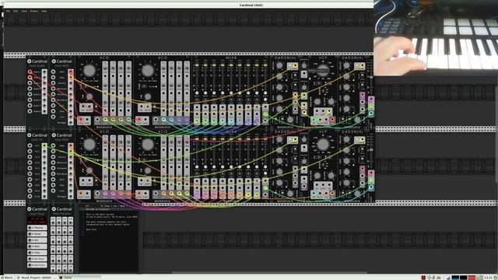498x280 pixels.
Task: Click horizontal scrollbar at bottom of rack
Action: [269, 272]
